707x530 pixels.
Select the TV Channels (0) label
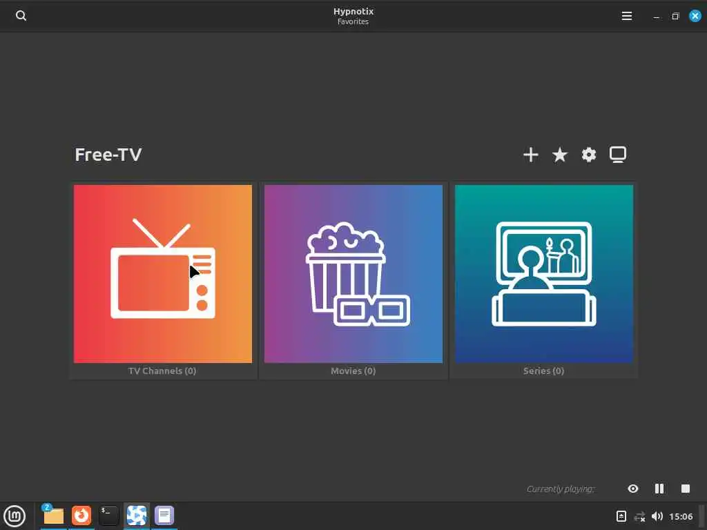pos(162,371)
